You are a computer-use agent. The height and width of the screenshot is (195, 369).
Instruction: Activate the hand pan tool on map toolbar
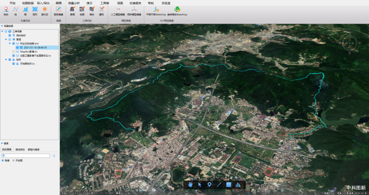pos(190,185)
